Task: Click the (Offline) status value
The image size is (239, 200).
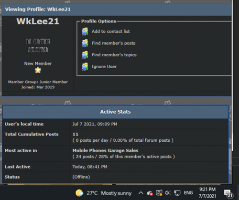Action: coord(81,177)
